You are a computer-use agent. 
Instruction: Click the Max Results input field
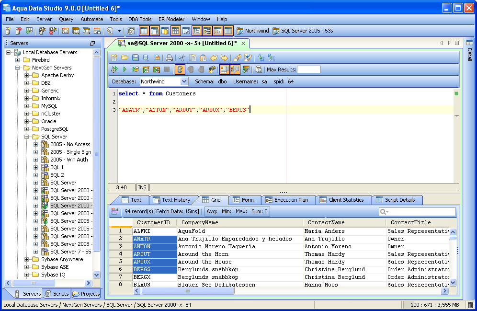tap(309, 69)
